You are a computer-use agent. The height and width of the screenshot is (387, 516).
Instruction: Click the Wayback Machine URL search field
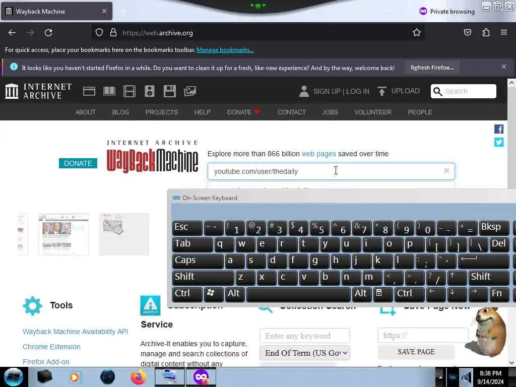(x=331, y=171)
